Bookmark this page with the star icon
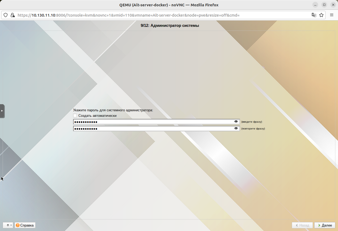The image size is (338, 231). pos(321,15)
